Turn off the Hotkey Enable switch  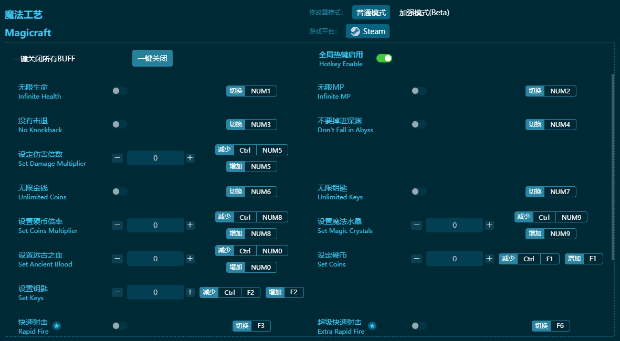(384, 58)
